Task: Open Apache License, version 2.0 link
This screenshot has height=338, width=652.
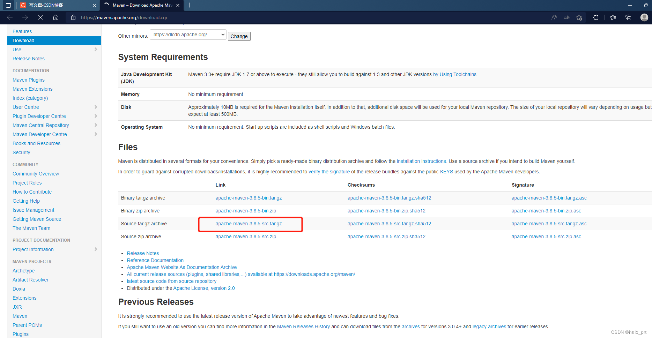Action: pos(204,288)
